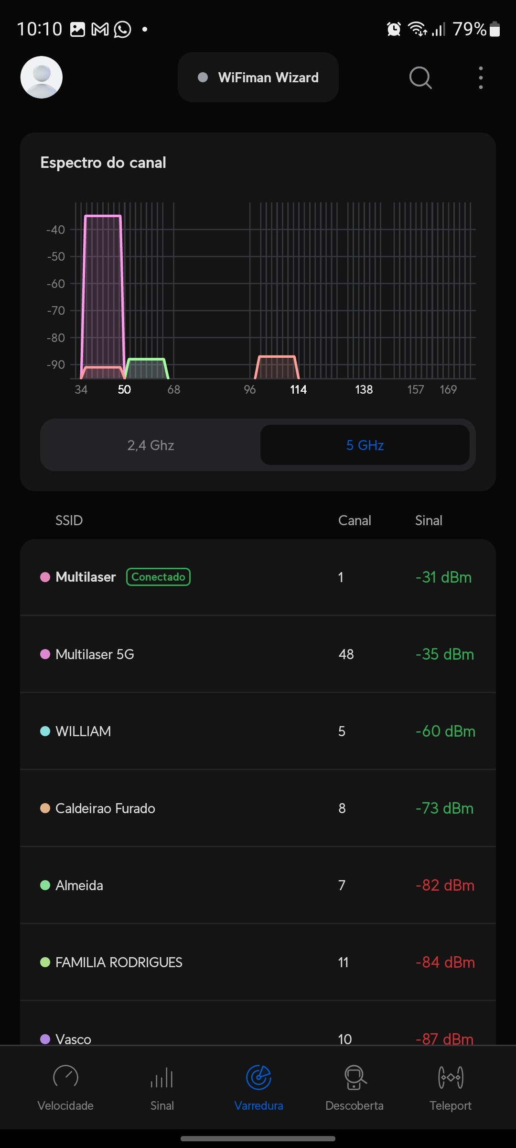Select the 5 GHz band option

click(365, 445)
